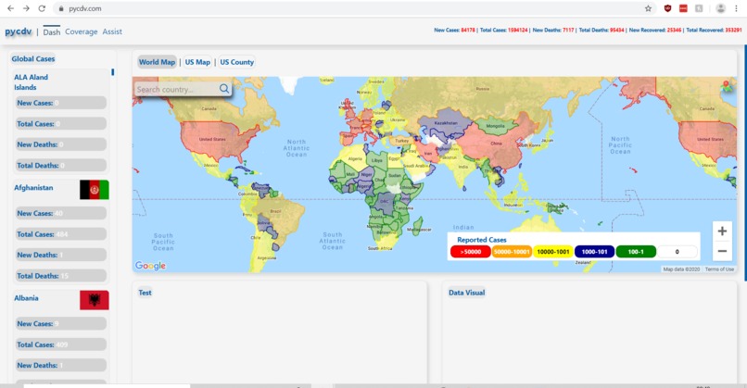Click the Data Visual panel heading
The image size is (747, 388).
tap(466, 293)
